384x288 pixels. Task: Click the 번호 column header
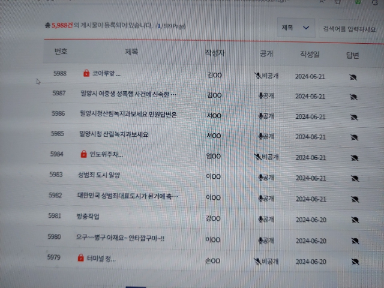[62, 52]
